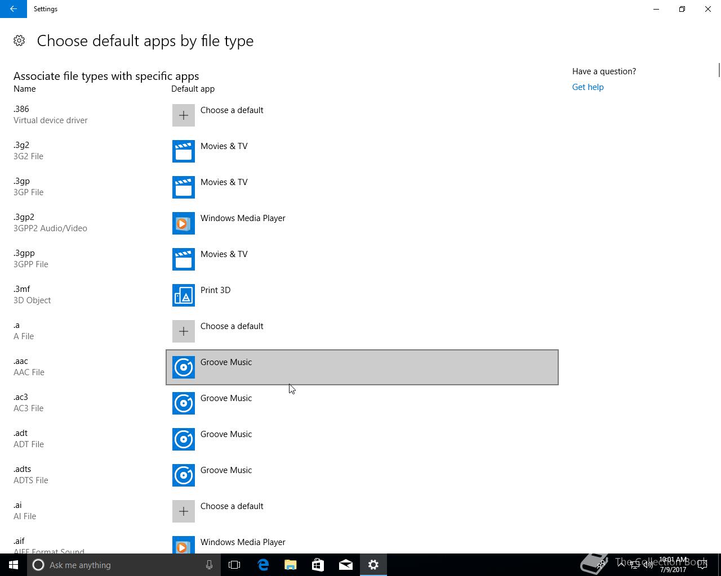This screenshot has height=576, width=721.
Task: Click the .3gpp extension name
Action: [24, 253]
